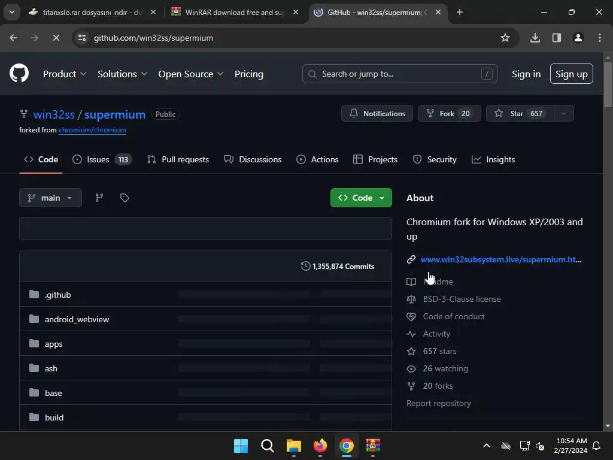Toggle Chrome side panel icon
The width and height of the screenshot is (613, 460).
(x=557, y=38)
